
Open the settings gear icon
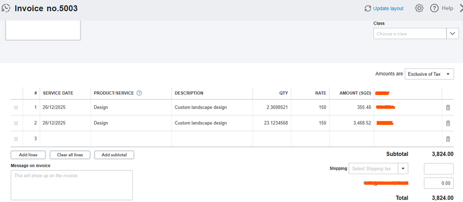click(x=419, y=8)
